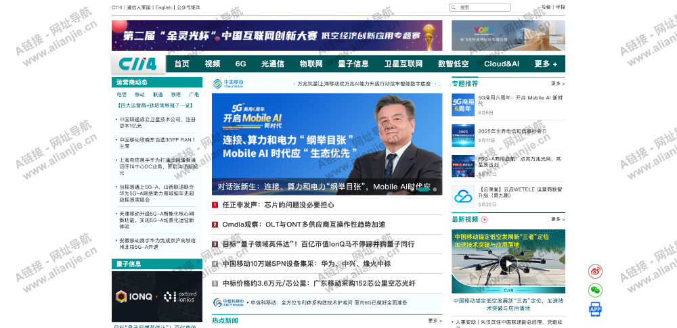Click rank badge 3 beside 目标量子领域英伟达
This screenshot has height=328, width=677.
[x=215, y=244]
